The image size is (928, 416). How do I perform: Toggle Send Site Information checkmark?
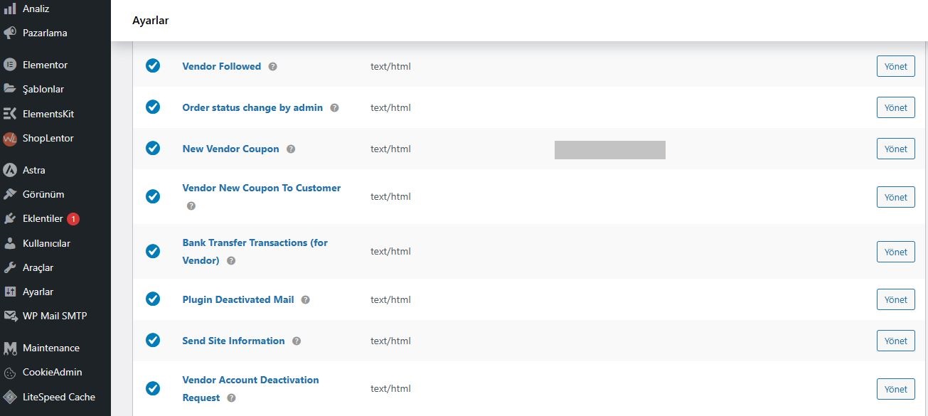[153, 341]
